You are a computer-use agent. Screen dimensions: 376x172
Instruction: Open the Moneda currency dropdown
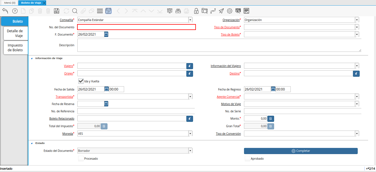(x=190, y=134)
